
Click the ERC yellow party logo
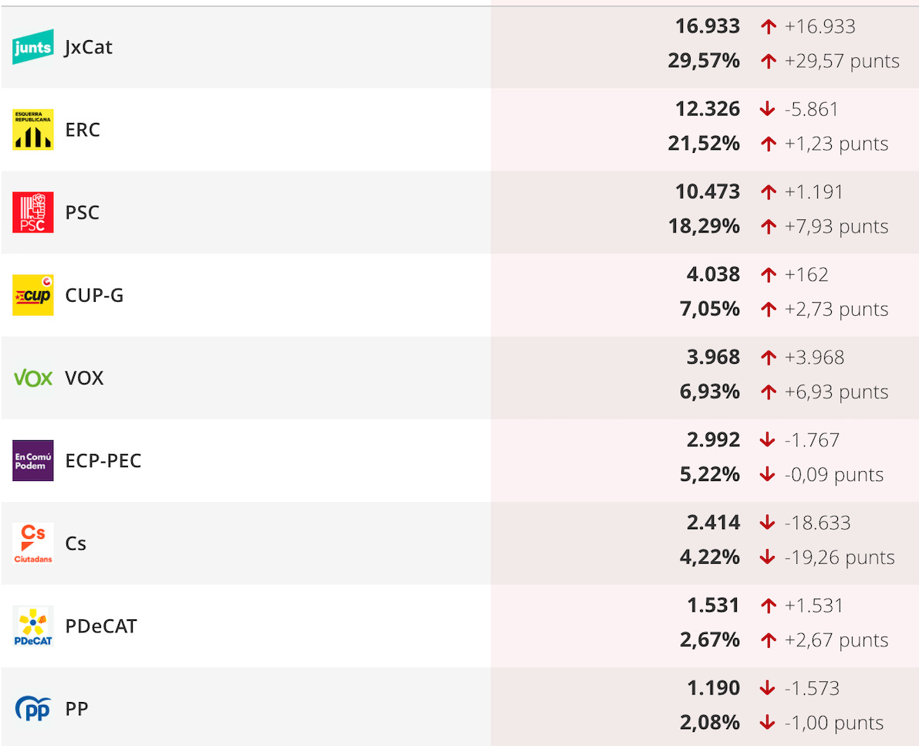pyautogui.click(x=33, y=130)
